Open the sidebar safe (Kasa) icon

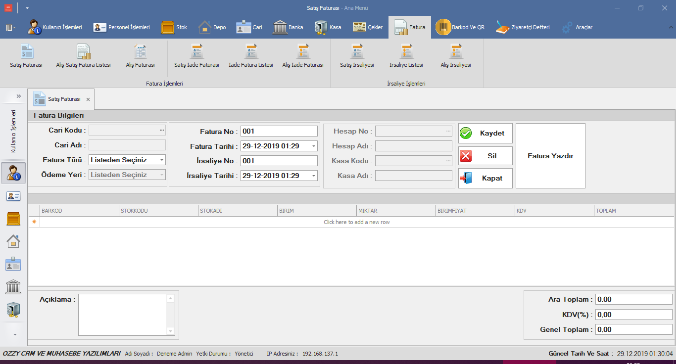(x=13, y=310)
